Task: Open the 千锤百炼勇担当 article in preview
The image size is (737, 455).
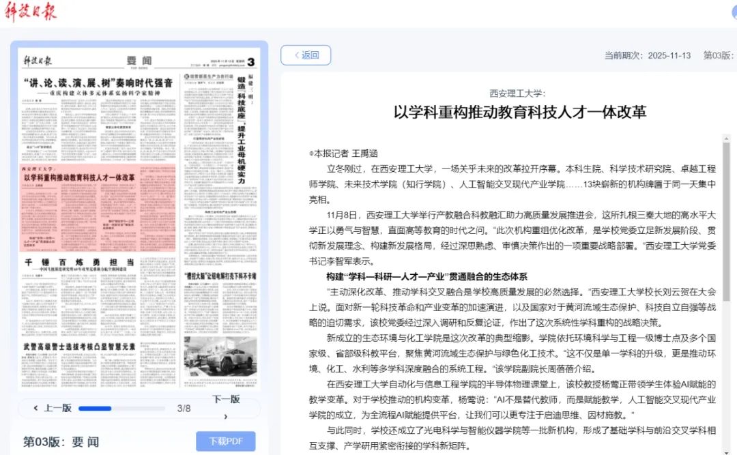Action: tap(79, 262)
